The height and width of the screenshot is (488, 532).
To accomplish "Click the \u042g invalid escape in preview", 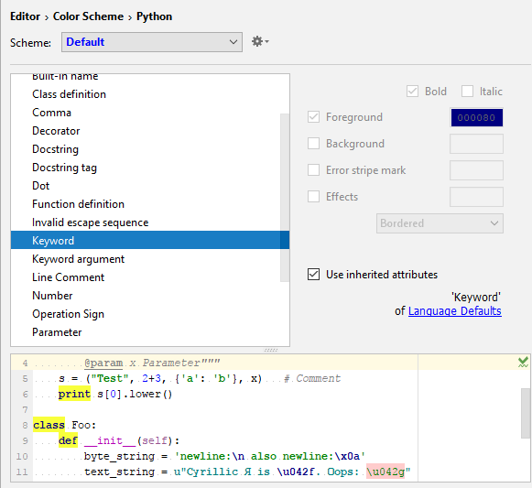I will [x=385, y=472].
